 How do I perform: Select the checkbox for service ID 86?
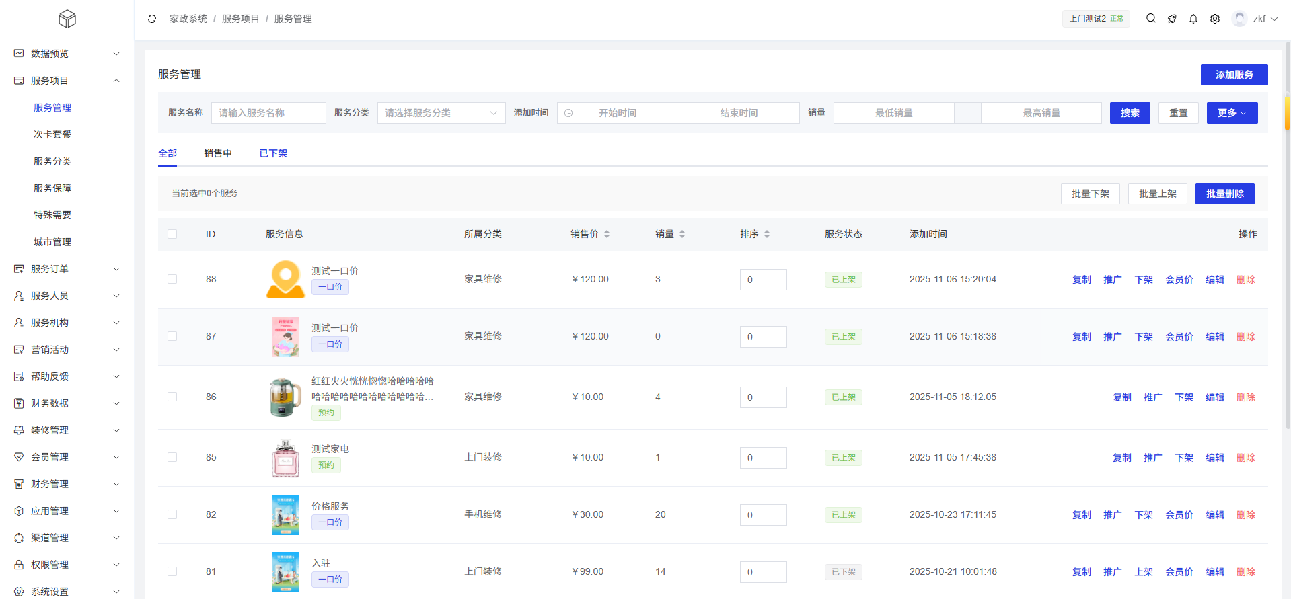(172, 397)
